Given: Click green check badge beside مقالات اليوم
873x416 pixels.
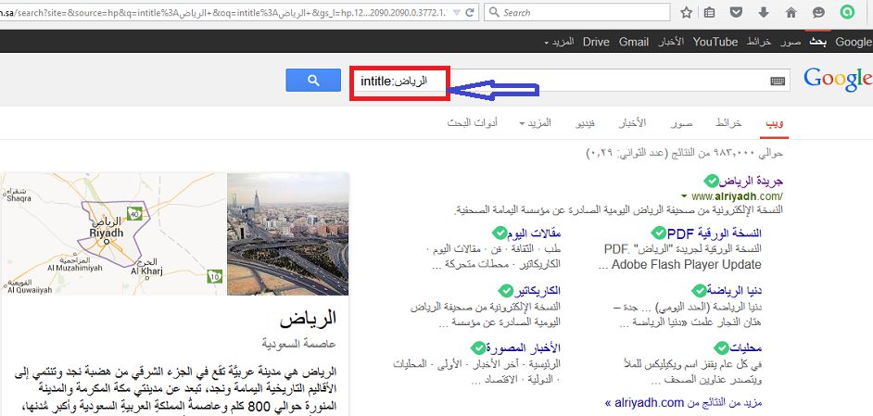Looking at the screenshot, I should pyautogui.click(x=500, y=233).
